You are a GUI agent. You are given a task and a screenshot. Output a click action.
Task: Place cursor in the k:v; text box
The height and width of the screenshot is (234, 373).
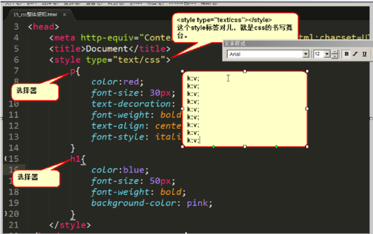point(245,109)
